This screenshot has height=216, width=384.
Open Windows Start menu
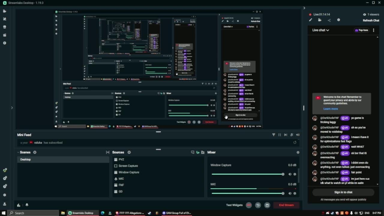(4, 213)
